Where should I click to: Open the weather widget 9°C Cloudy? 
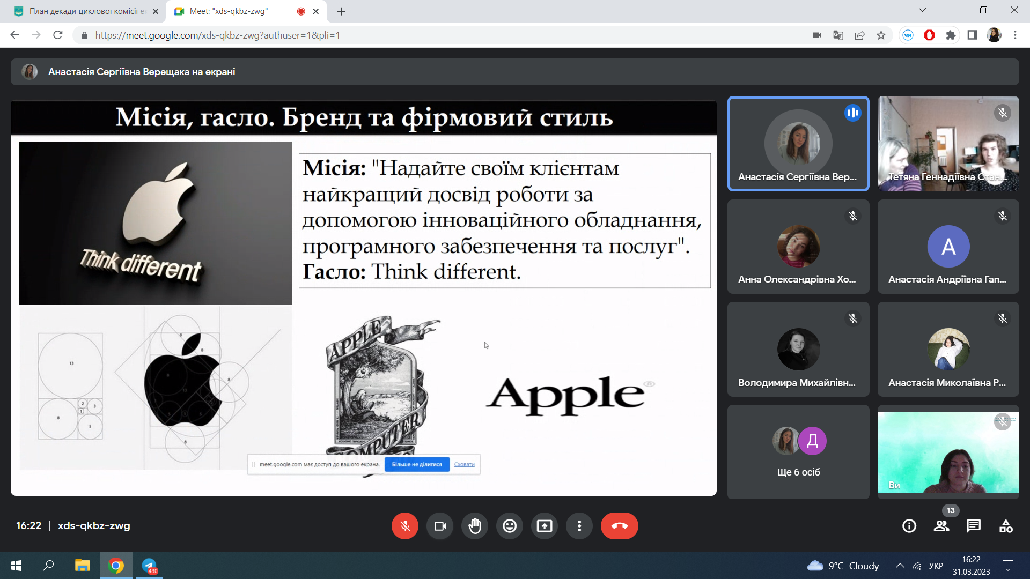coord(843,566)
